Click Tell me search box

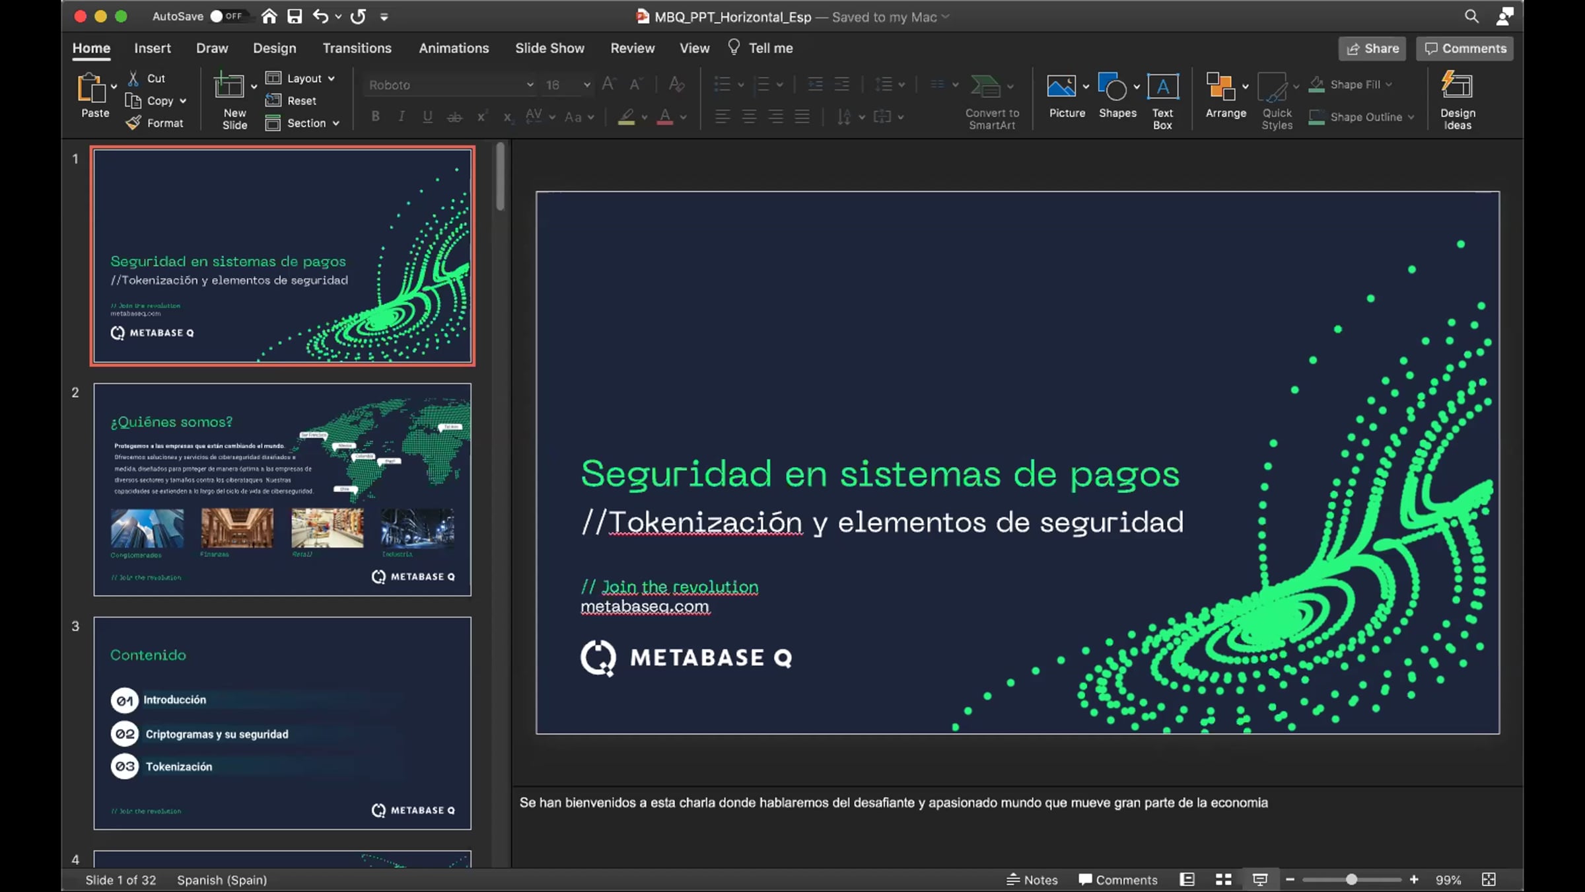(x=760, y=48)
